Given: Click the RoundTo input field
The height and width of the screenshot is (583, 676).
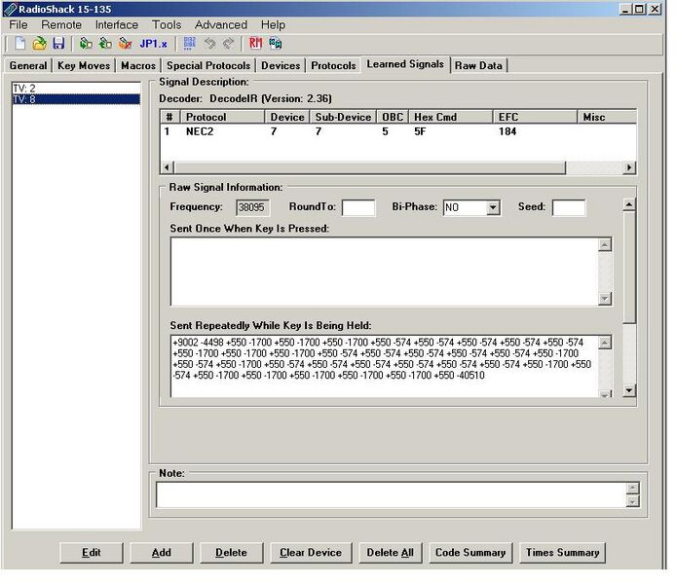Looking at the screenshot, I should pos(358,207).
